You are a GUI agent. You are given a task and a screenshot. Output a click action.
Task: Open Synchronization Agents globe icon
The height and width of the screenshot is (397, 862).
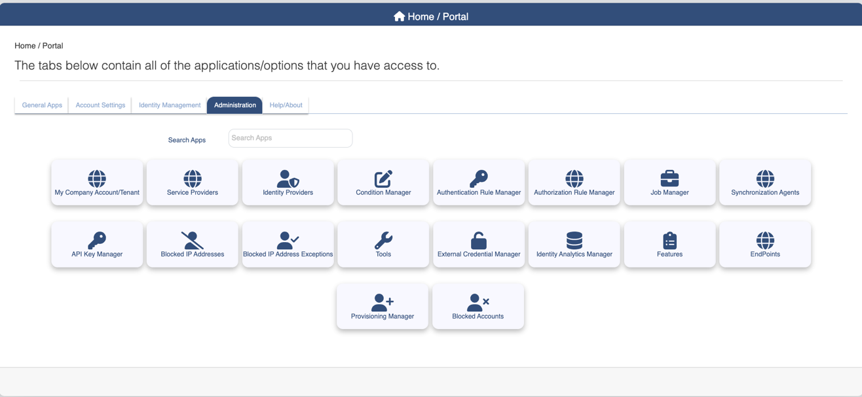(765, 178)
